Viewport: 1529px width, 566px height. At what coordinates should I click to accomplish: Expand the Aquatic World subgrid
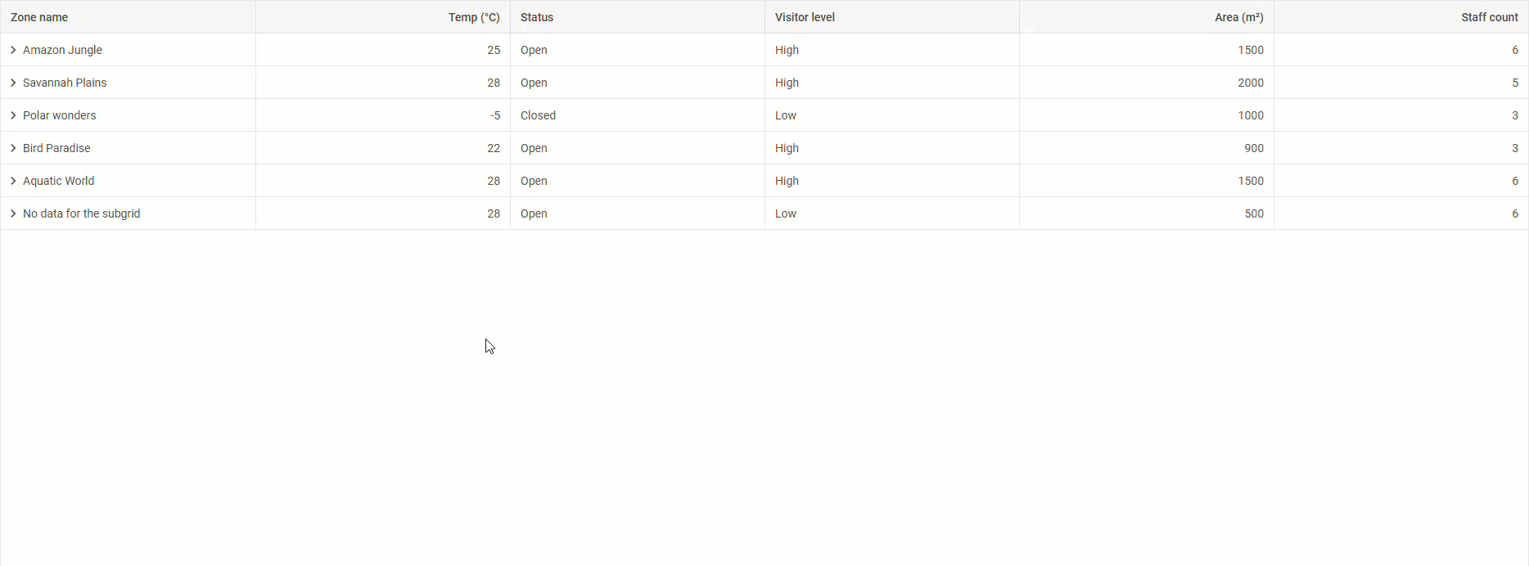coord(12,181)
